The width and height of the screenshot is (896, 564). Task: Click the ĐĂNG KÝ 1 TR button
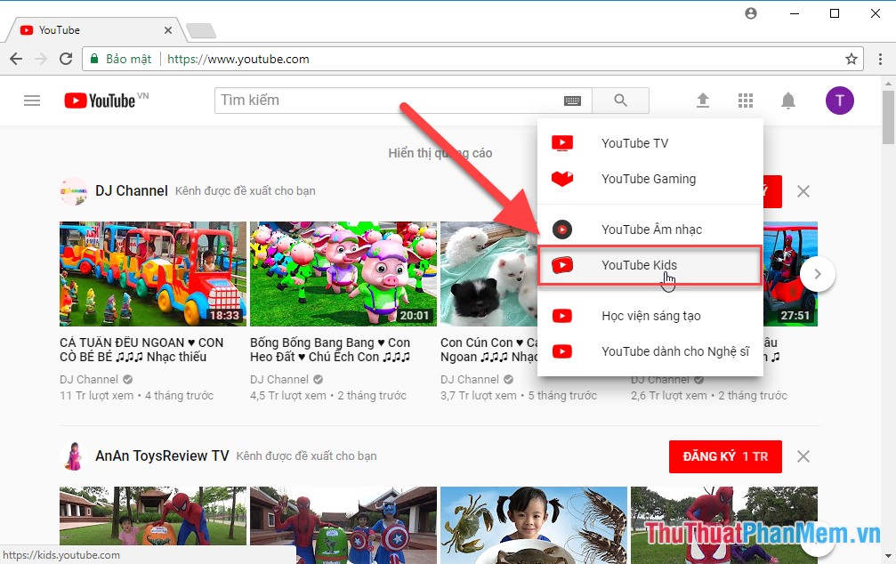click(725, 455)
